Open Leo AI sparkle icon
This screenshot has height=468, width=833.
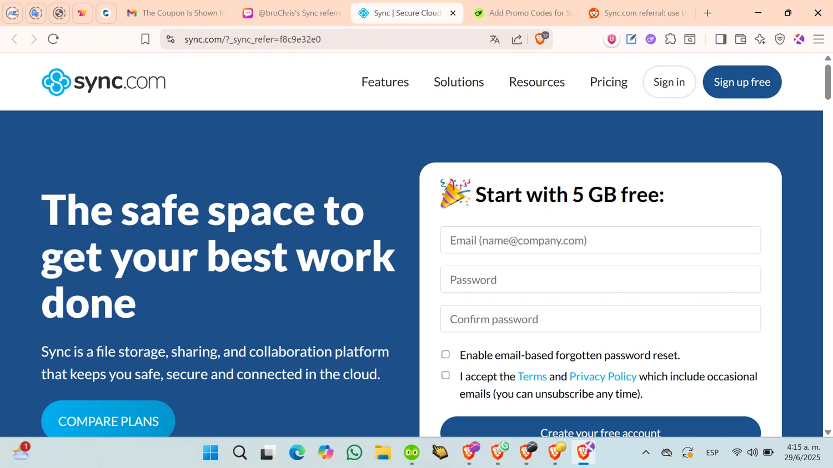tap(760, 39)
